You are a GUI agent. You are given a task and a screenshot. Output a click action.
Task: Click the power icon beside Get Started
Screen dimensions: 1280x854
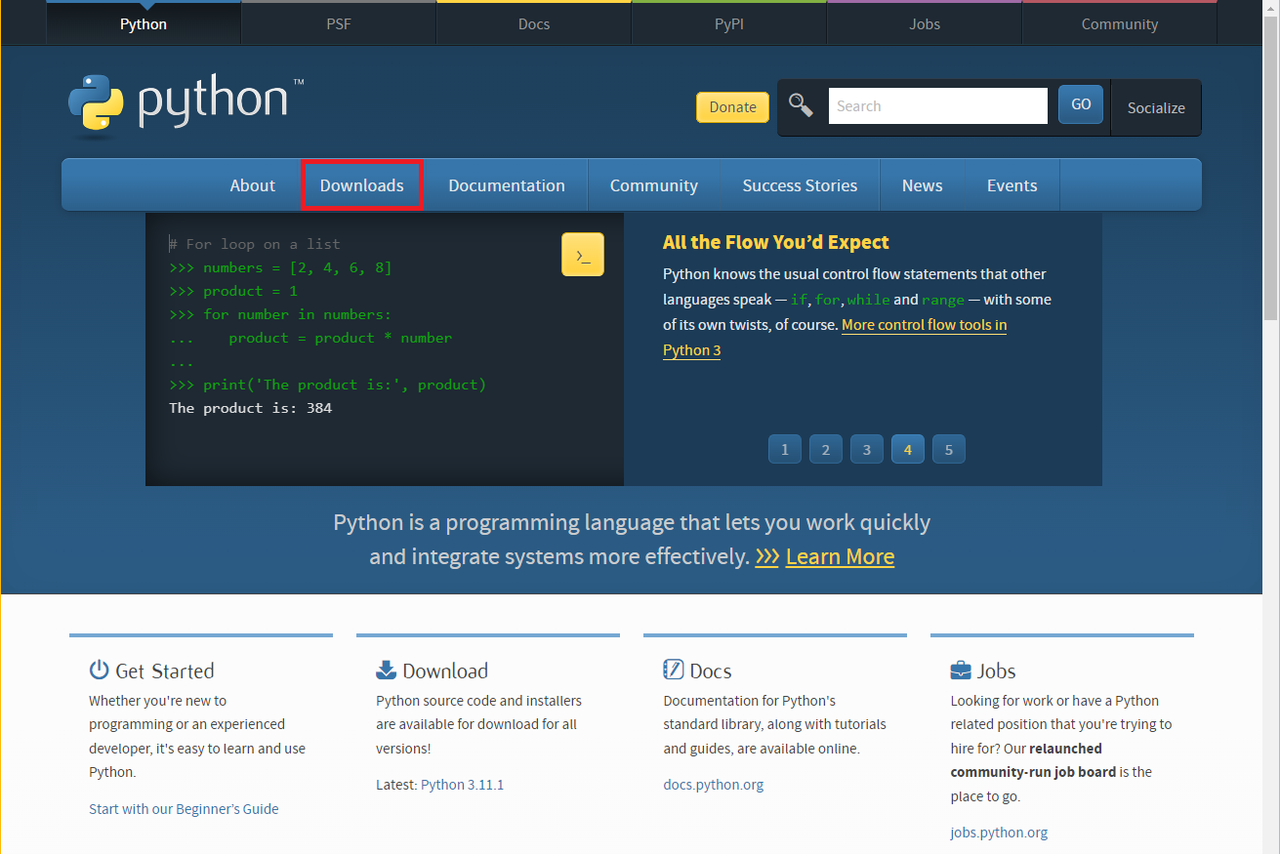click(x=99, y=670)
